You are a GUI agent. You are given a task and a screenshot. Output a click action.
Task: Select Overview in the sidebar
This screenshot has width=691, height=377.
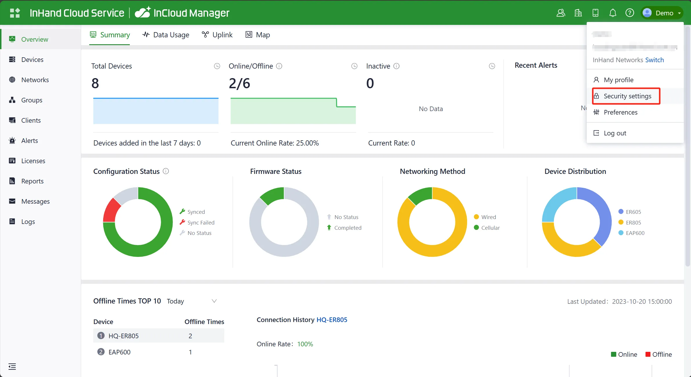[x=41, y=39]
